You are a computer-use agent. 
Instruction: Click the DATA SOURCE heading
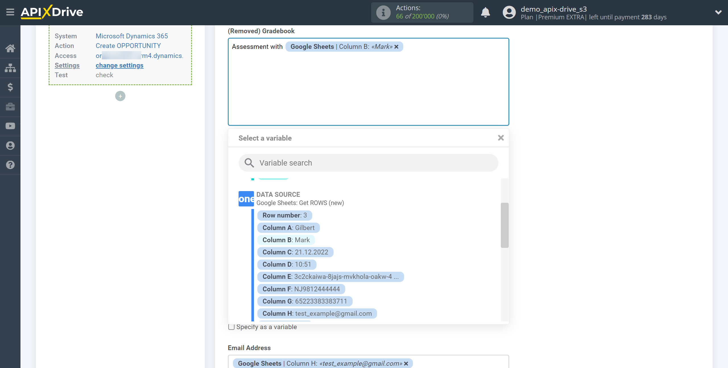tap(278, 195)
